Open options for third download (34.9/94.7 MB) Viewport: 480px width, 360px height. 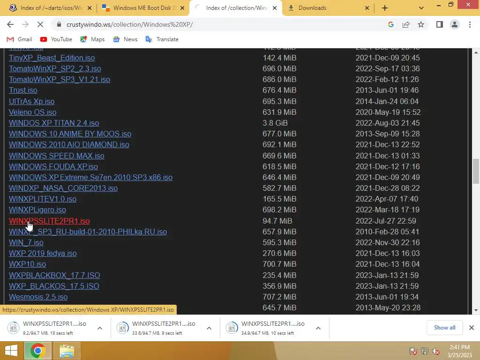318,328
